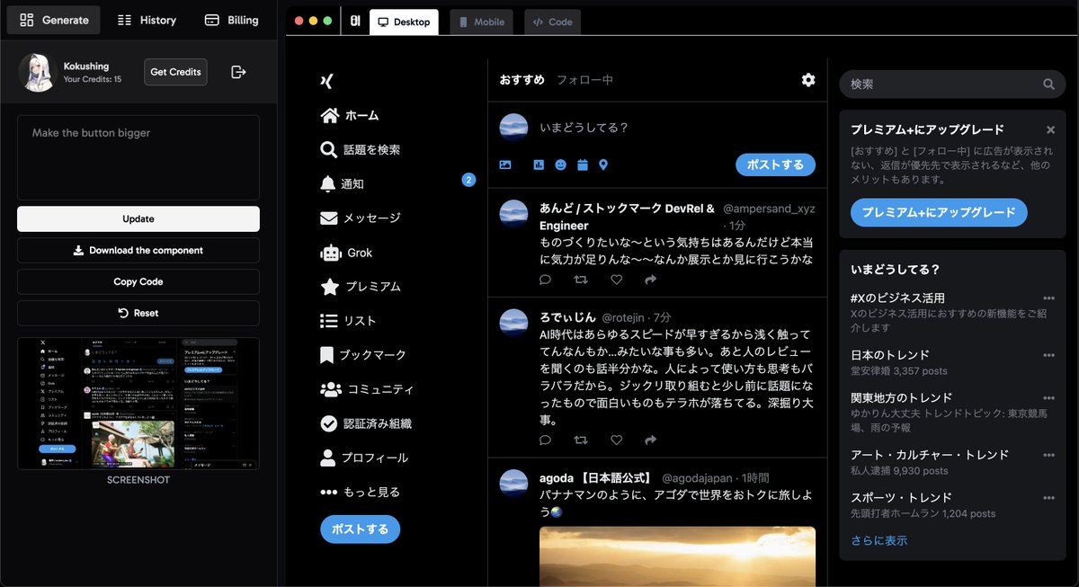Open timeline settings gear icon
The image size is (1079, 587).
click(808, 80)
